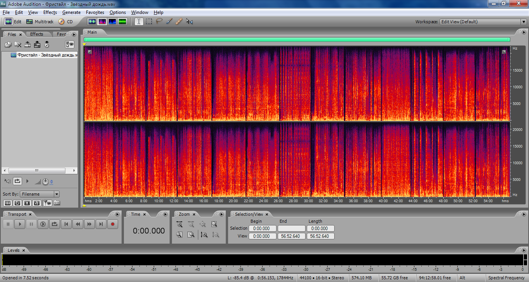Switch to Edit view
529x282 pixels.
tap(13, 22)
